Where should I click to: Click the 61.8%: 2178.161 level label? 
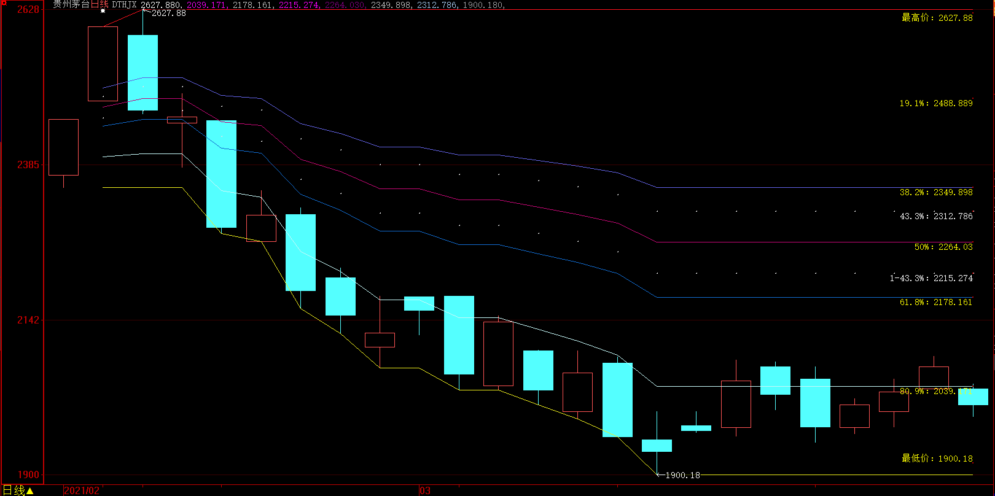coord(936,302)
